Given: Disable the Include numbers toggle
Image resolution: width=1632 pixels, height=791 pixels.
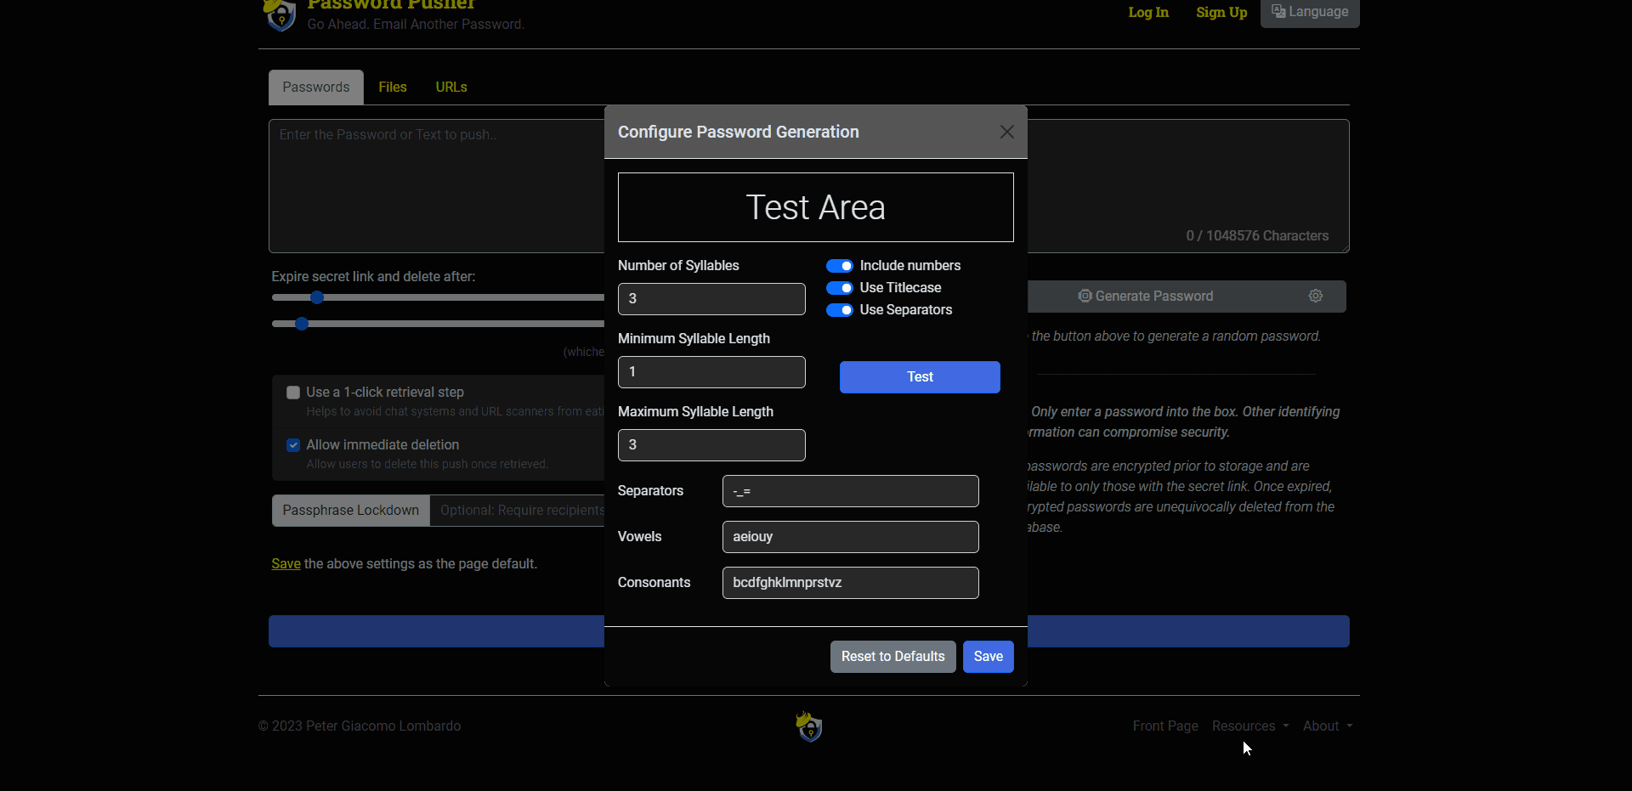Looking at the screenshot, I should [840, 265].
